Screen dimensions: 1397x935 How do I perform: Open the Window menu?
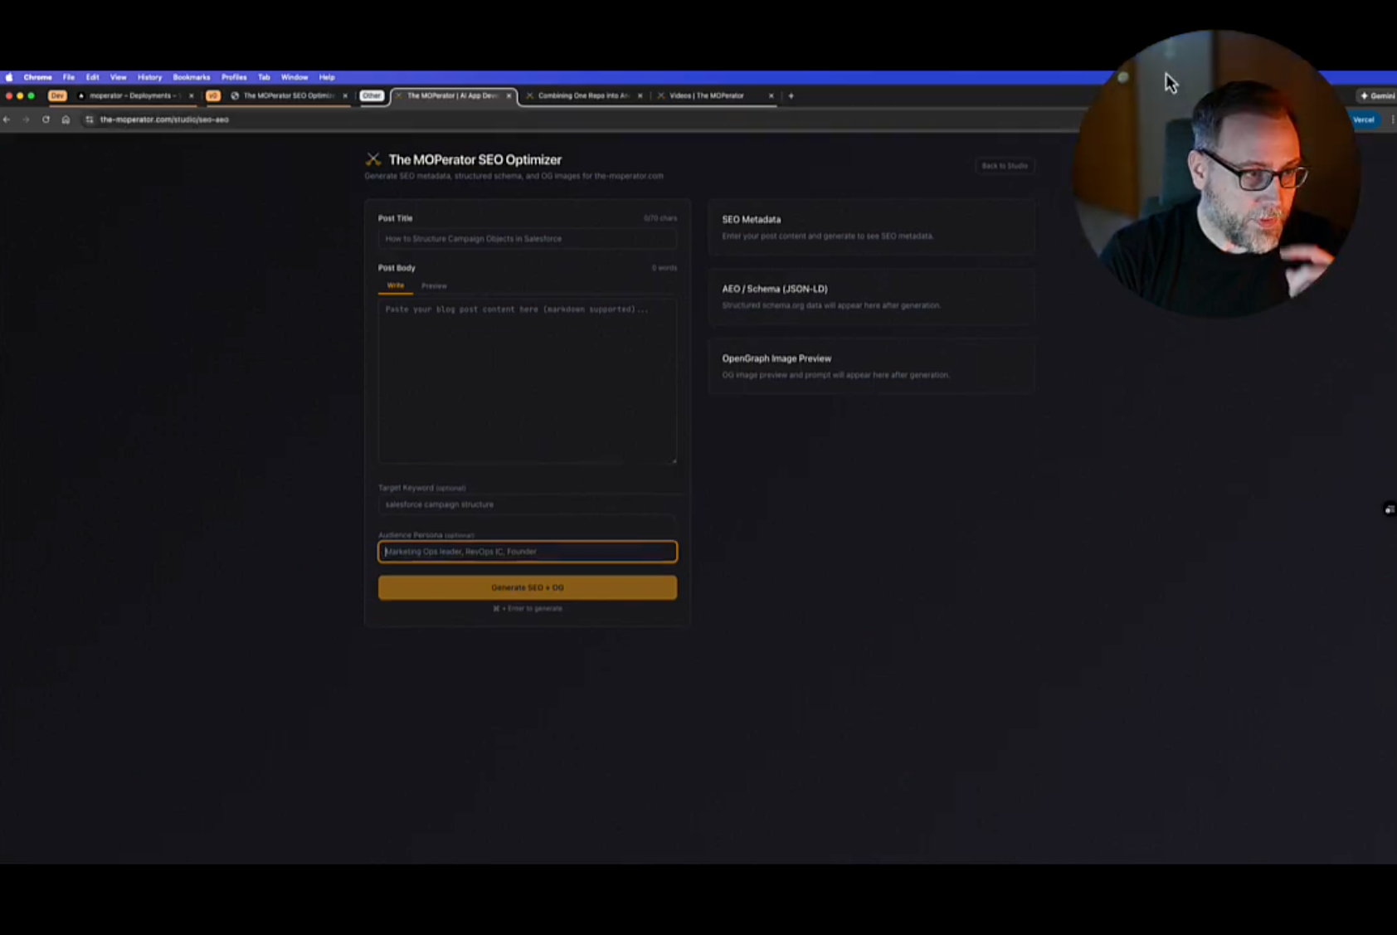coord(294,77)
